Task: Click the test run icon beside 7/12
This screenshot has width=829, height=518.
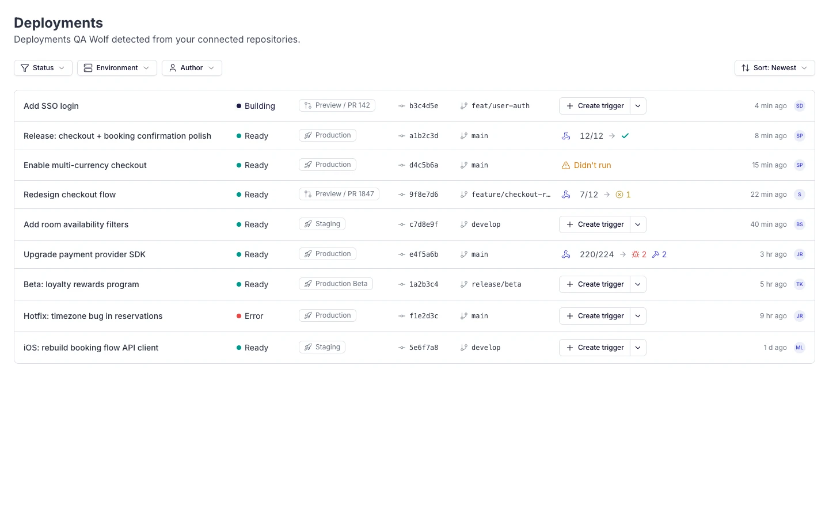Action: [566, 195]
